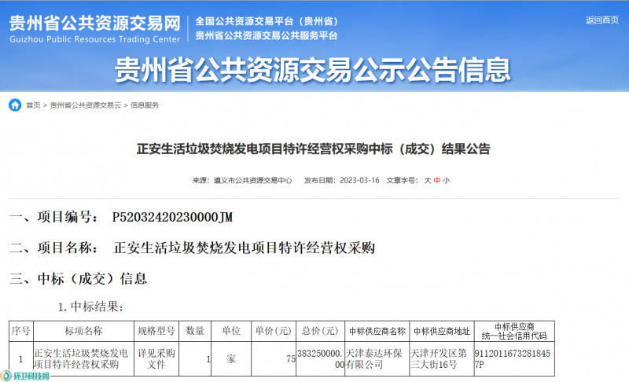This screenshot has width=629, height=382.
Task: Click the Guizhou Public Resources Trading Center text
Action: tap(94, 39)
